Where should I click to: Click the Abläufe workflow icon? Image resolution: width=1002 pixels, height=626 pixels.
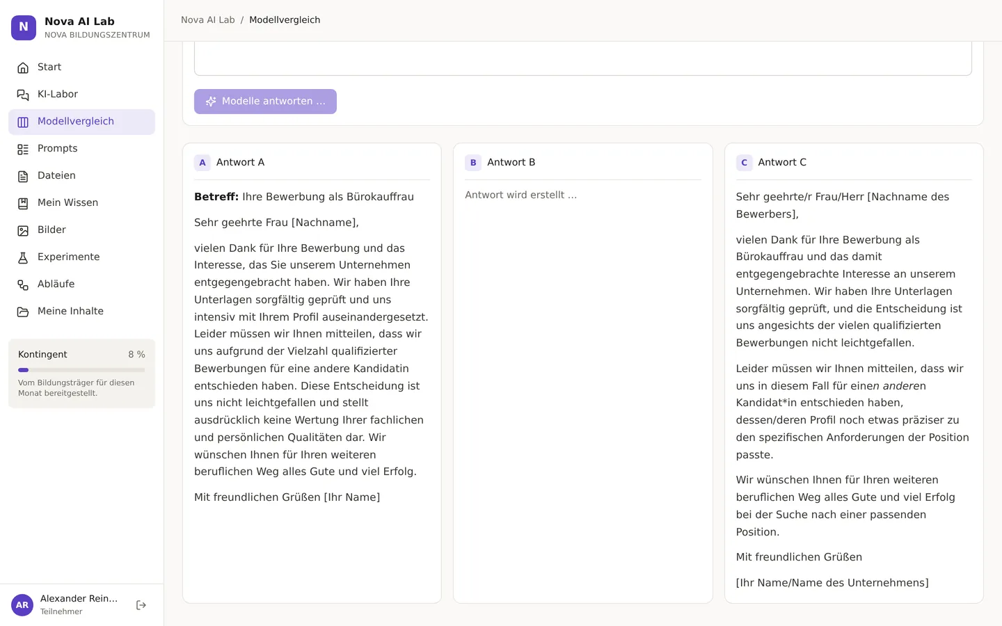pyautogui.click(x=23, y=284)
